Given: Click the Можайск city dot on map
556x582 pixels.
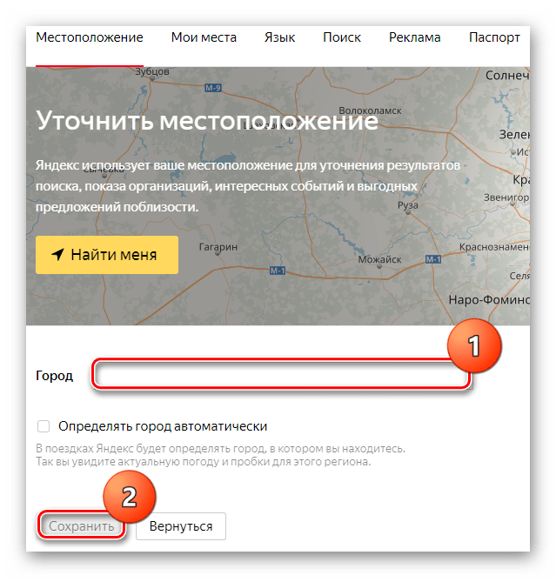Looking at the screenshot, I should pyautogui.click(x=379, y=266).
